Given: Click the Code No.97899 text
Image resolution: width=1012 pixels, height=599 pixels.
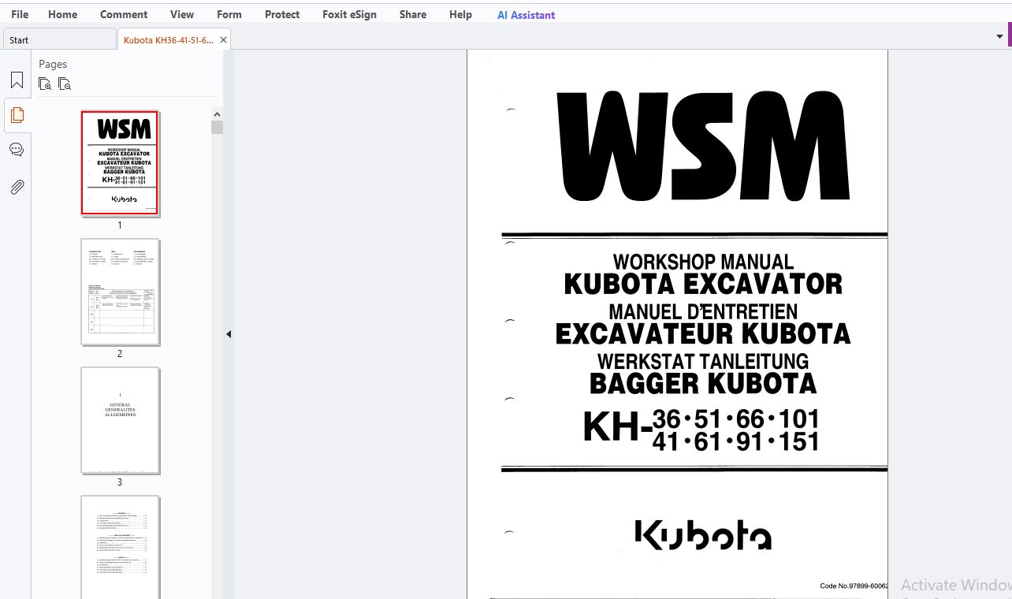Looking at the screenshot, I should point(854,586).
